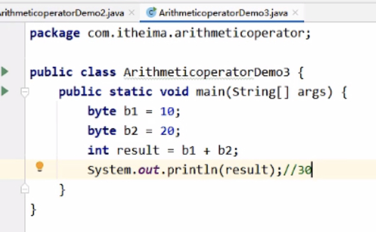
Task: Click the package keyword on first line
Action: click(x=55, y=33)
